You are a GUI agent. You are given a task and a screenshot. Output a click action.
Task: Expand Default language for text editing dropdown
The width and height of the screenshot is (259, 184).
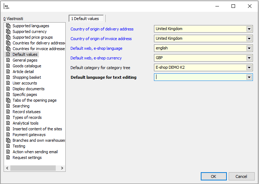249,77
